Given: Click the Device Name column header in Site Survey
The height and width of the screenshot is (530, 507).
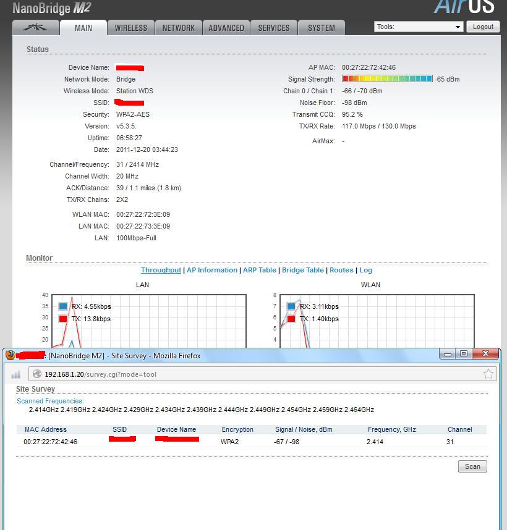Looking at the screenshot, I should pos(177,429).
